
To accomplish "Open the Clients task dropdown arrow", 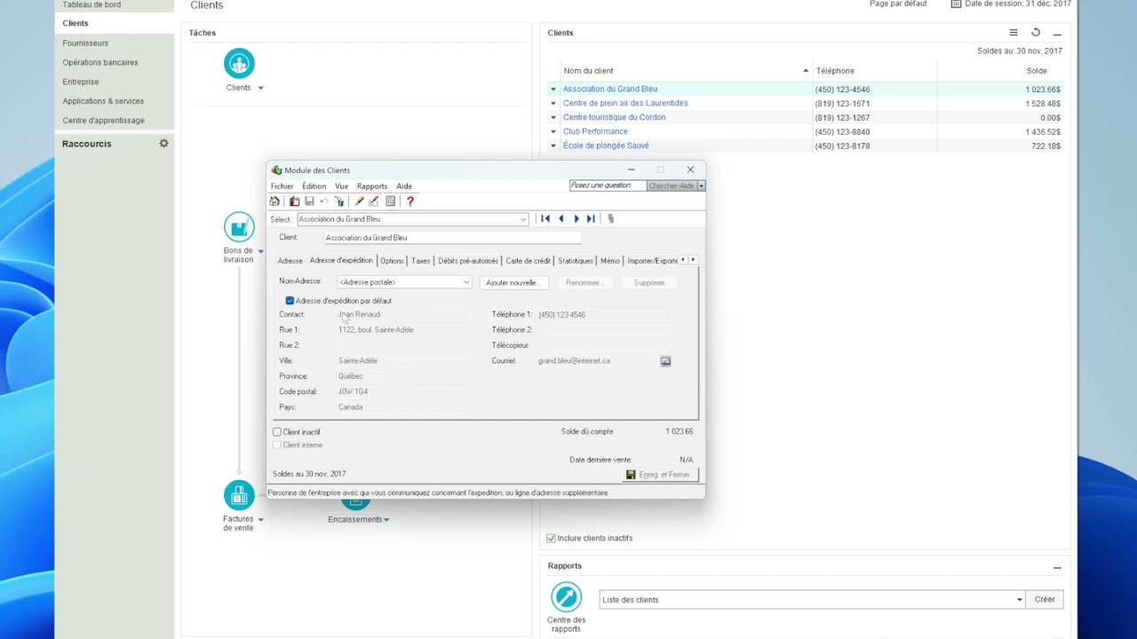I will (x=260, y=89).
